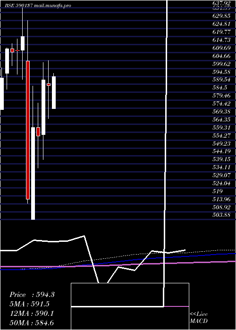The width and height of the screenshot is (236, 330).
Task: Click the 594.58 price axis label
Action: (221, 72)
